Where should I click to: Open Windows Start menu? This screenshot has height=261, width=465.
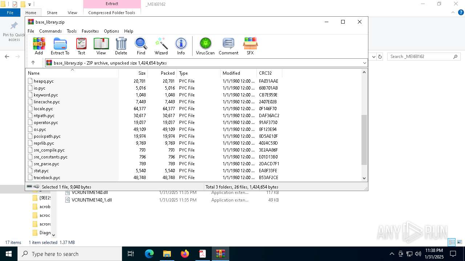pos(9,254)
